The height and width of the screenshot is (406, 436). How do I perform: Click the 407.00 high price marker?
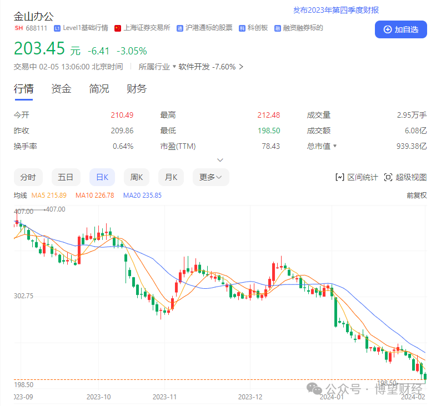[x=56, y=209]
